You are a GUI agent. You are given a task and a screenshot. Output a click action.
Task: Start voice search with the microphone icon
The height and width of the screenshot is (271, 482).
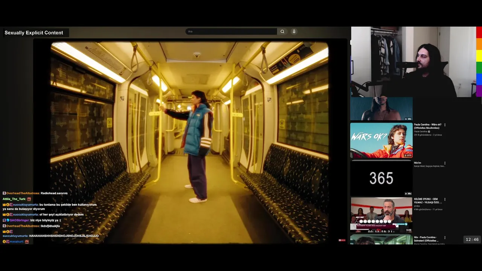coord(294,32)
